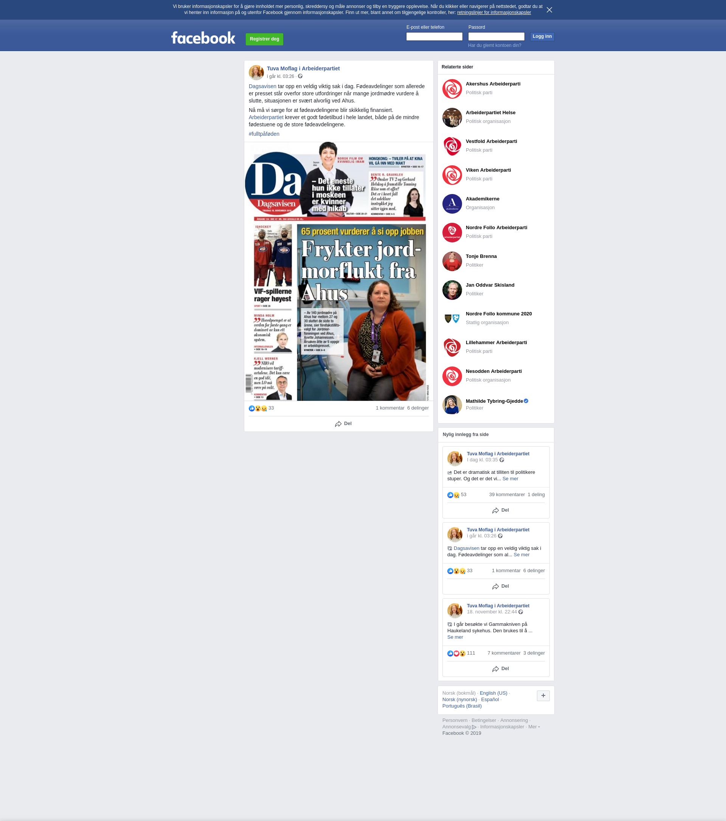Click the plus button for more languages
726x821 pixels.
(543, 696)
